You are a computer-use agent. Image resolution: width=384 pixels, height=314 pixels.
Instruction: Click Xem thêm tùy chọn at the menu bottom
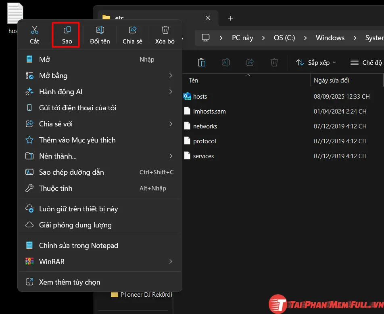point(69,282)
